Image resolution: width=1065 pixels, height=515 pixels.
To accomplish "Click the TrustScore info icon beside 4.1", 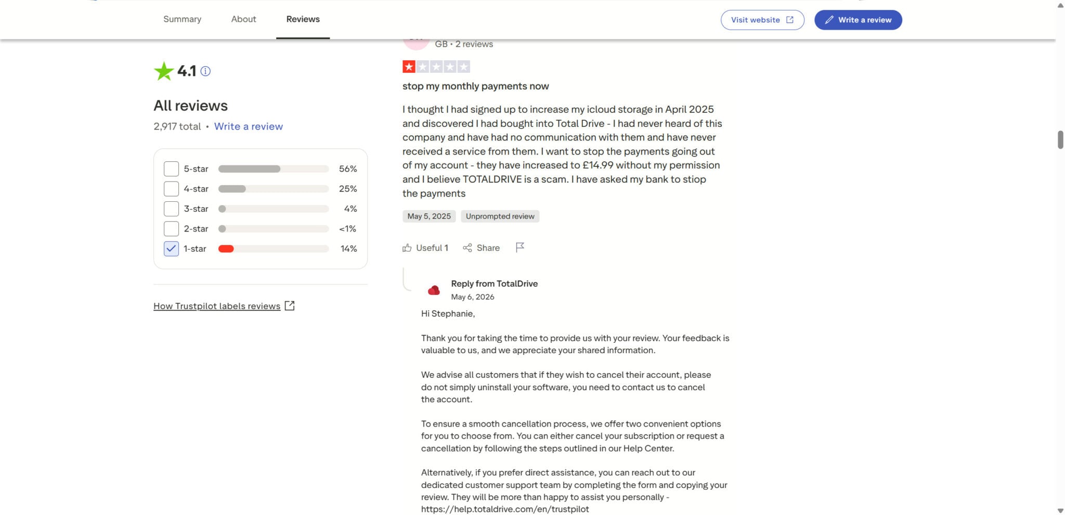I will [205, 71].
